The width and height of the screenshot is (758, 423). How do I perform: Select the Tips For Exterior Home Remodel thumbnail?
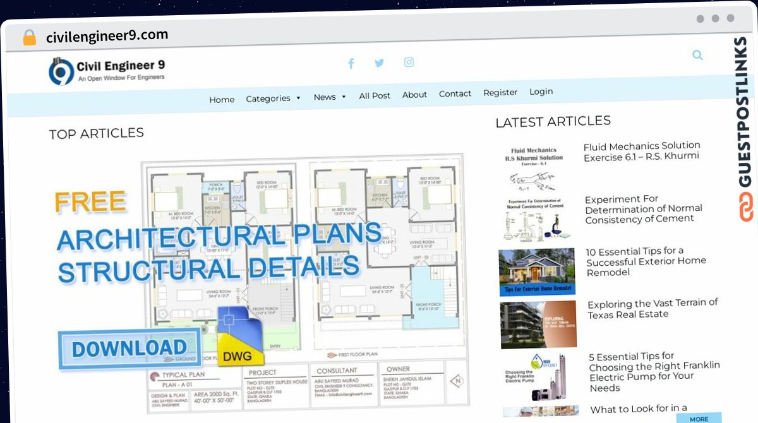[537, 272]
